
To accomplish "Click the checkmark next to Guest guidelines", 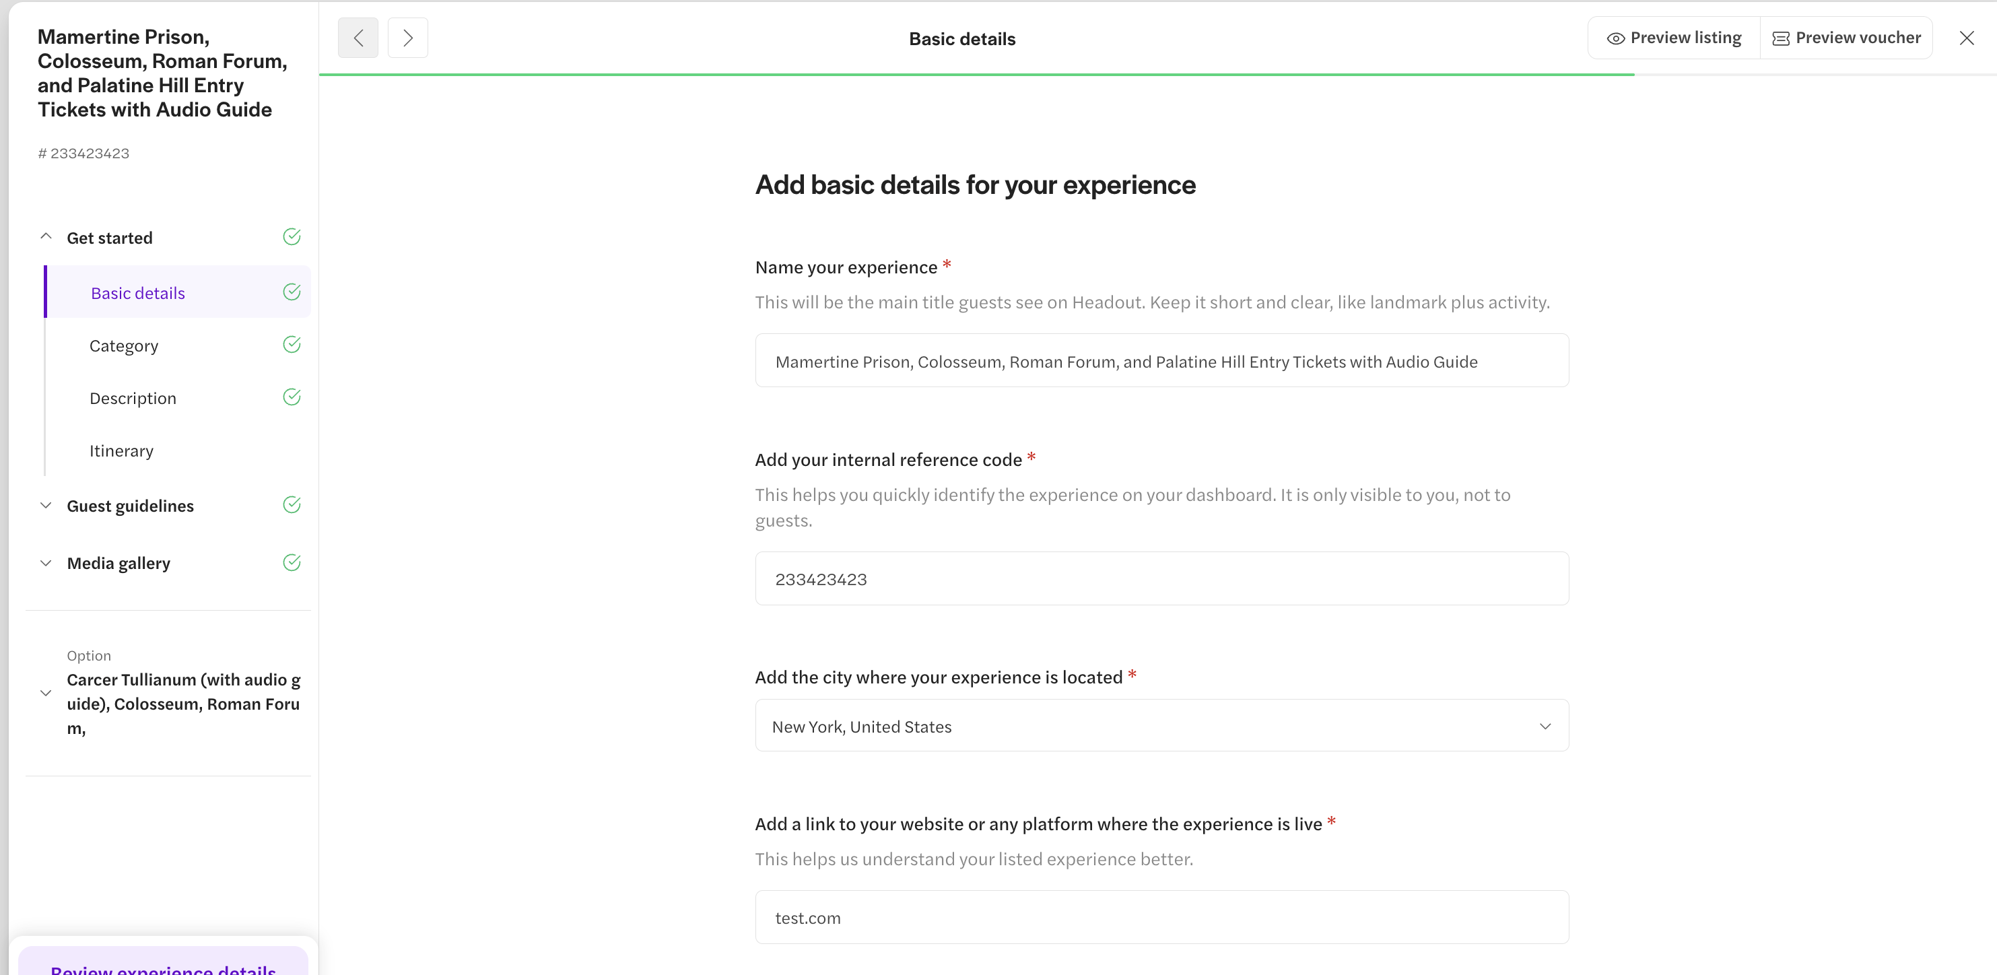I will [x=292, y=505].
